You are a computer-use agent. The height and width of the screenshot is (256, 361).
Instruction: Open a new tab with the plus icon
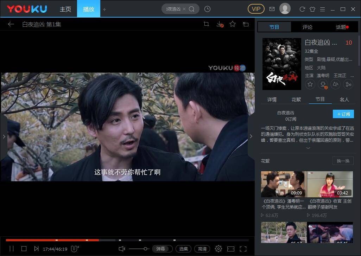(104, 9)
